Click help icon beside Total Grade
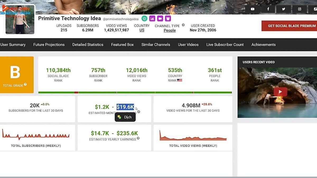The width and height of the screenshot is (317, 178). pyautogui.click(x=25, y=85)
